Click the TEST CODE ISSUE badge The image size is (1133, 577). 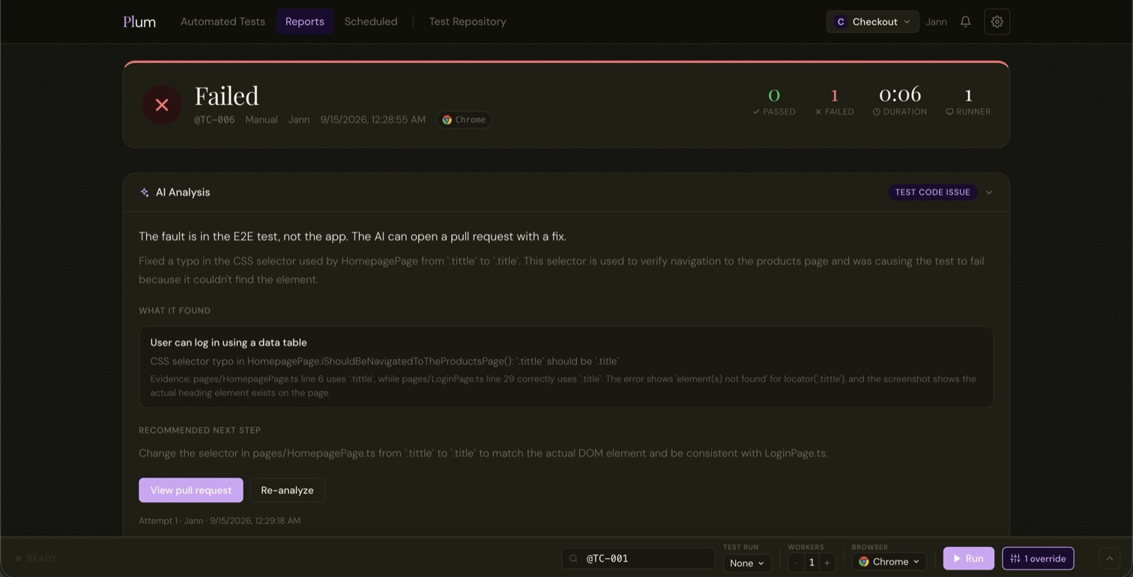click(x=932, y=193)
